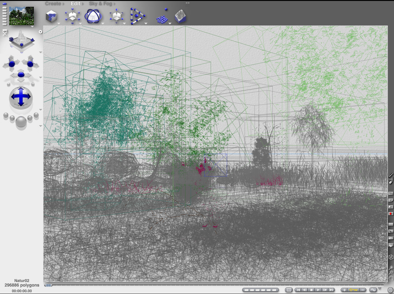
Task: Zoom in with the plus magnifier
Action: coord(391,268)
